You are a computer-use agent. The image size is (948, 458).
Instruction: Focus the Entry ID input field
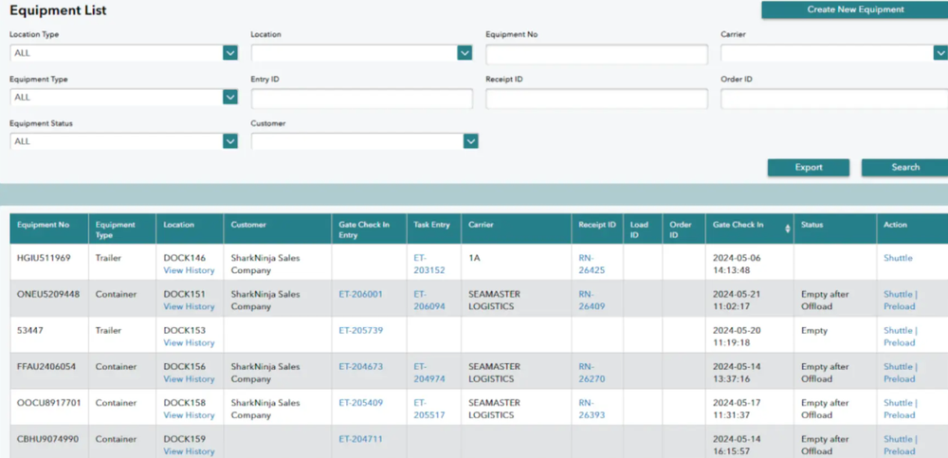(x=361, y=99)
